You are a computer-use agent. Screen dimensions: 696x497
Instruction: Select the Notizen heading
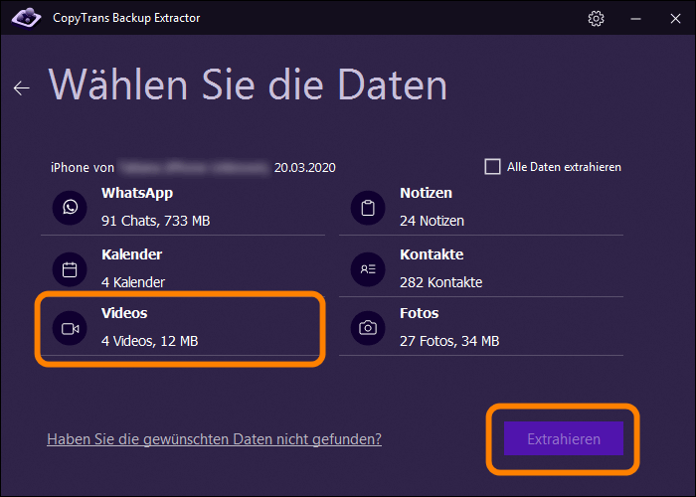point(426,193)
